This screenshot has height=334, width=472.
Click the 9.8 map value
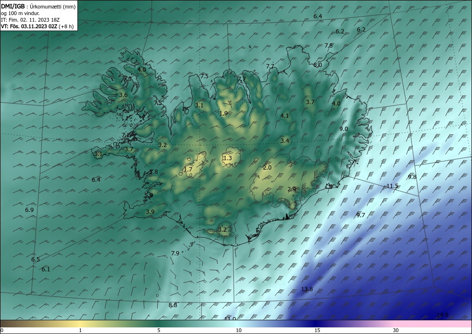click(412, 177)
